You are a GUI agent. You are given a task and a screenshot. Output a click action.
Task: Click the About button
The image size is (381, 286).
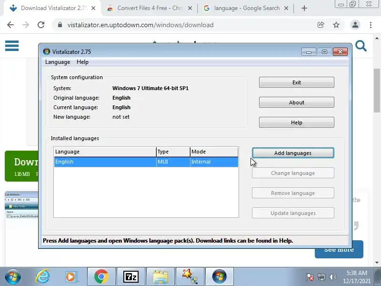pyautogui.click(x=296, y=102)
